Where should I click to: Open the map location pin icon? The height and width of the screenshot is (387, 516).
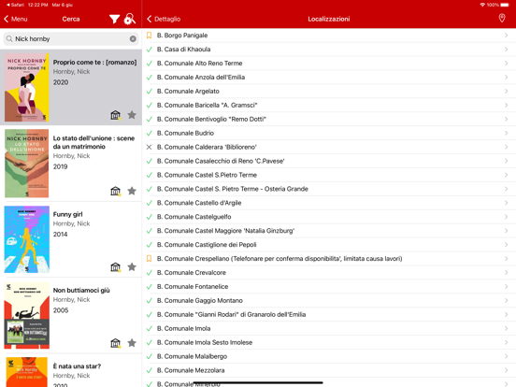[502, 18]
